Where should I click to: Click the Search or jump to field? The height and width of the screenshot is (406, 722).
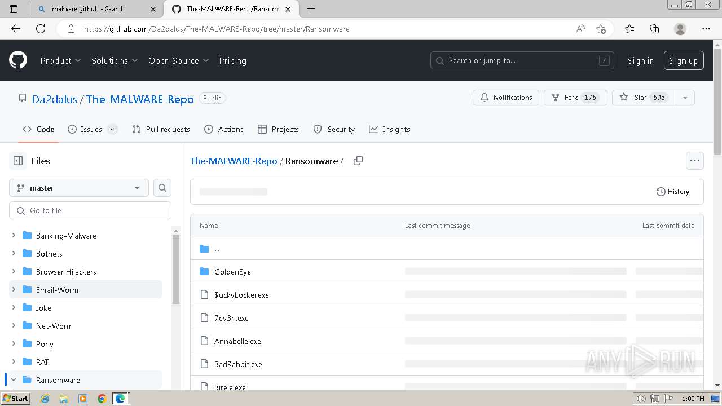pos(522,60)
